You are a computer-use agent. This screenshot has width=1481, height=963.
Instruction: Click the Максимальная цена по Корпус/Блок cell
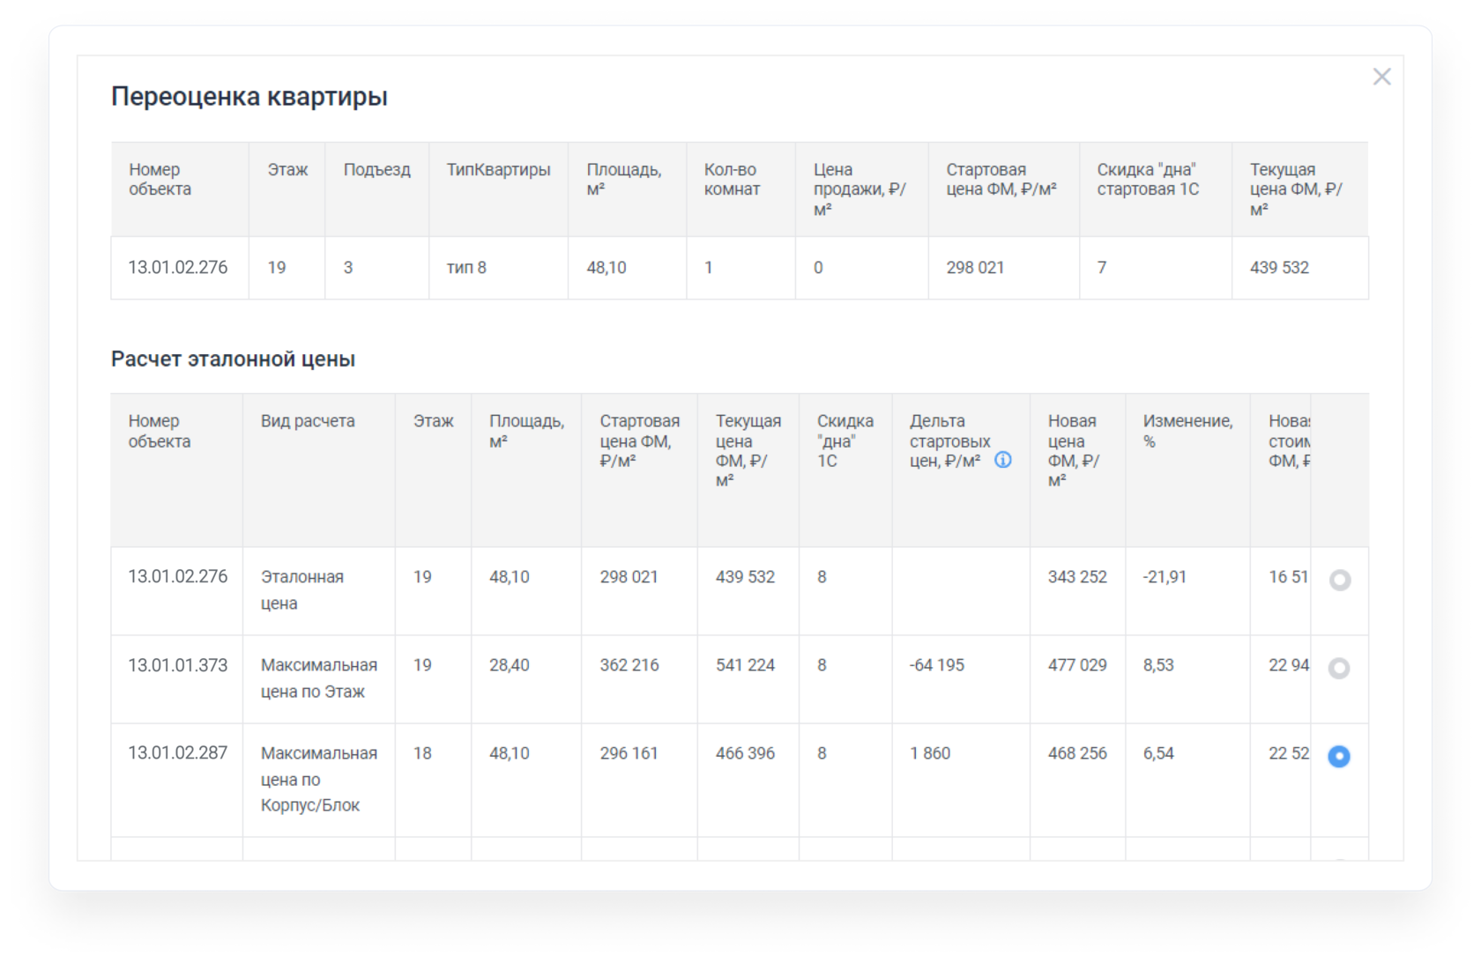pos(319,779)
